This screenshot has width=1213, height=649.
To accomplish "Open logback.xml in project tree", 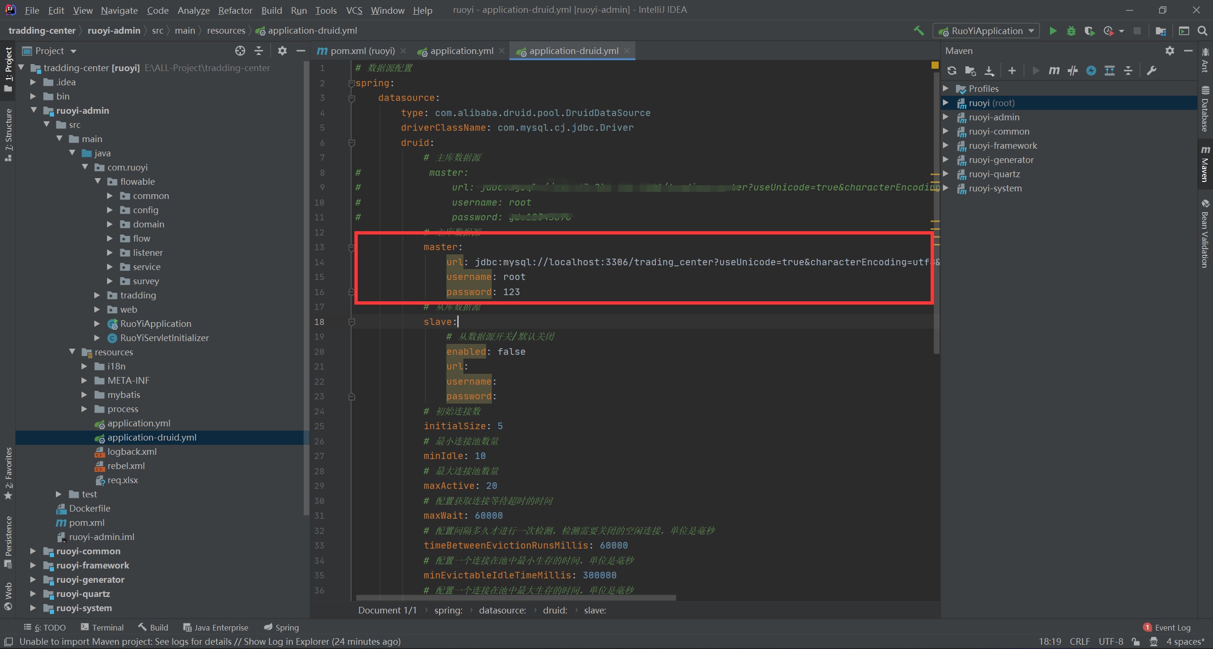I will (132, 451).
